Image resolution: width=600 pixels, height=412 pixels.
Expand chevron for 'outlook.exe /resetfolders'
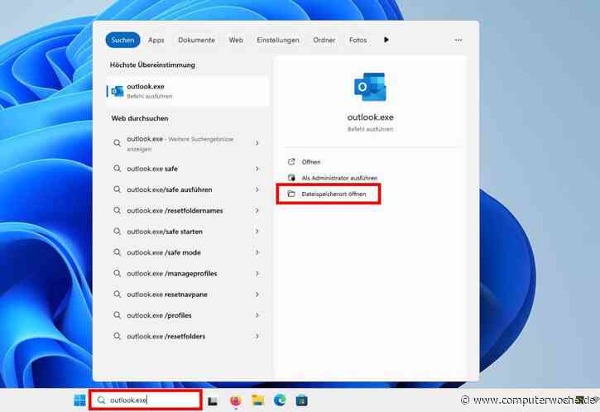tap(257, 336)
